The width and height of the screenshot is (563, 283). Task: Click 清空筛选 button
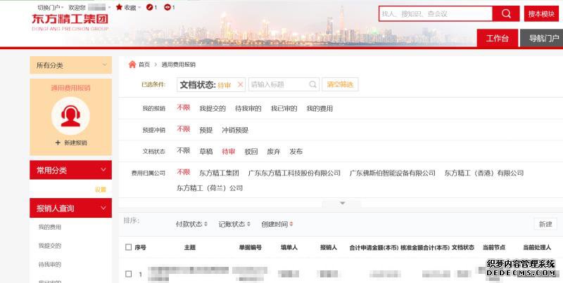(340, 84)
